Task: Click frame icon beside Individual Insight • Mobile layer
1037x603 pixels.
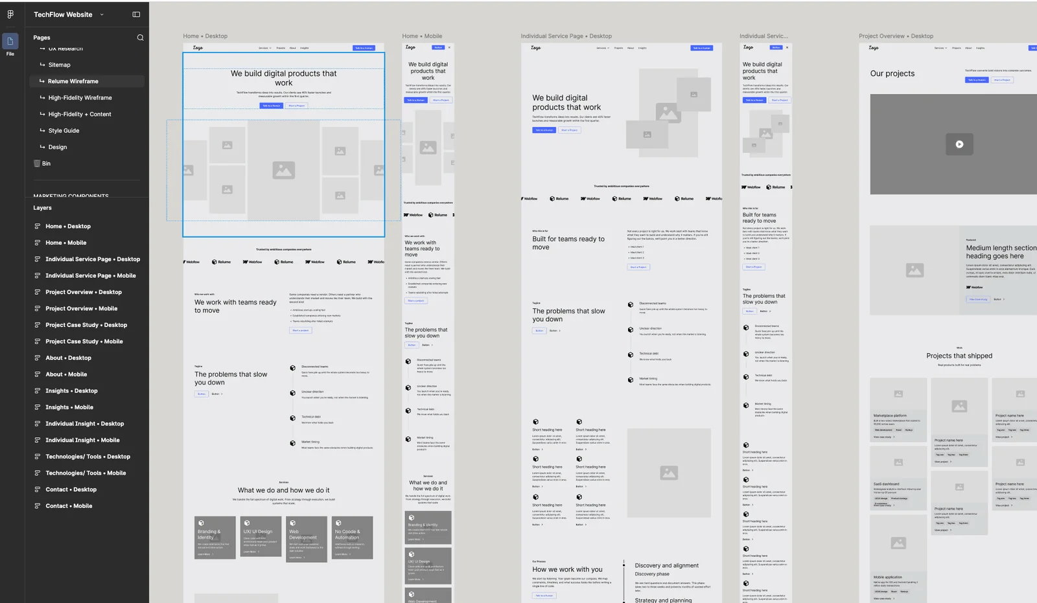Action: coord(38,440)
